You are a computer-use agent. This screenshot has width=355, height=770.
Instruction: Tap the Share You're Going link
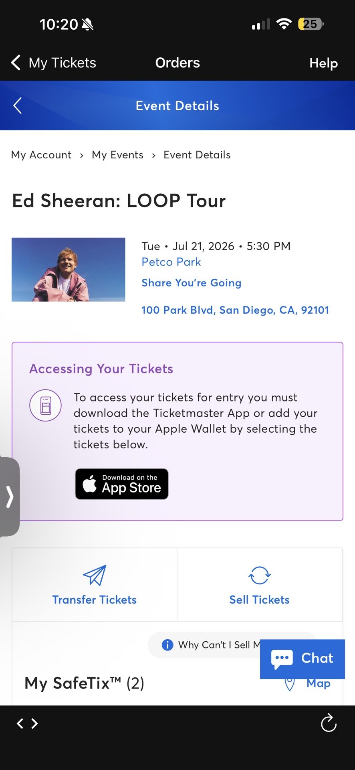(x=191, y=283)
